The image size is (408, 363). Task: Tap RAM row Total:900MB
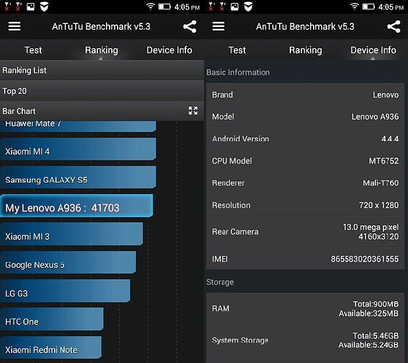tap(305, 309)
